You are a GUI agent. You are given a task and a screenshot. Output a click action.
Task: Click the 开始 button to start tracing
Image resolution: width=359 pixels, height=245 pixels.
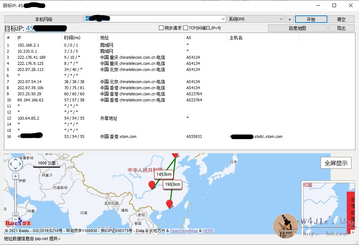point(311,19)
